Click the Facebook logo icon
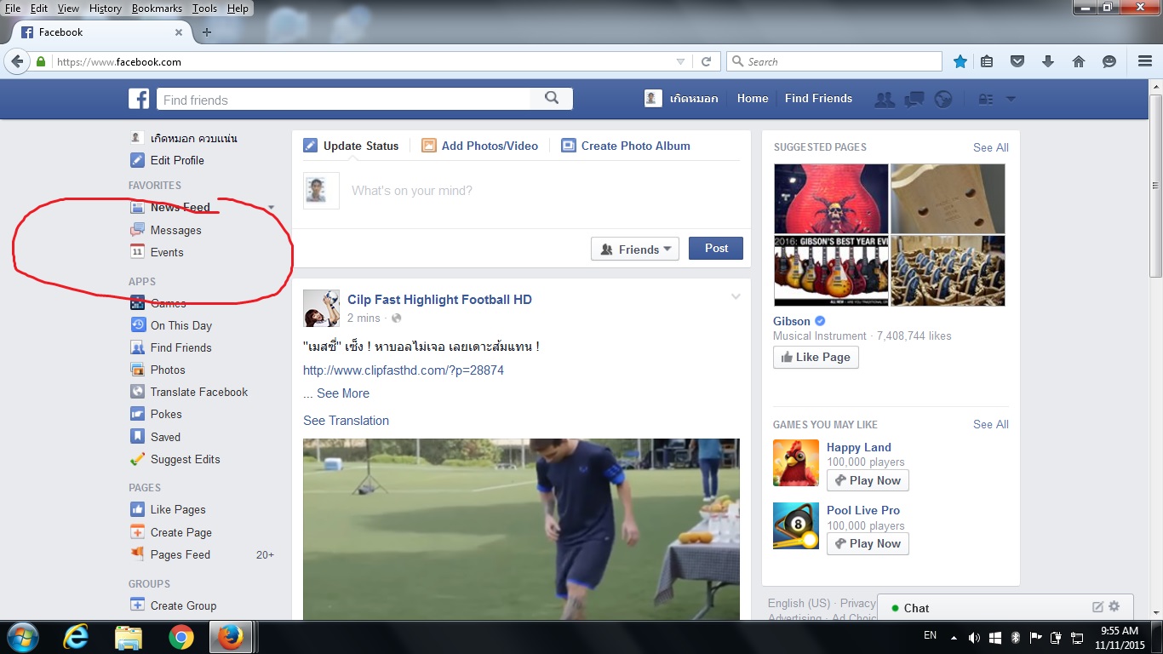The image size is (1163, 654). [139, 99]
